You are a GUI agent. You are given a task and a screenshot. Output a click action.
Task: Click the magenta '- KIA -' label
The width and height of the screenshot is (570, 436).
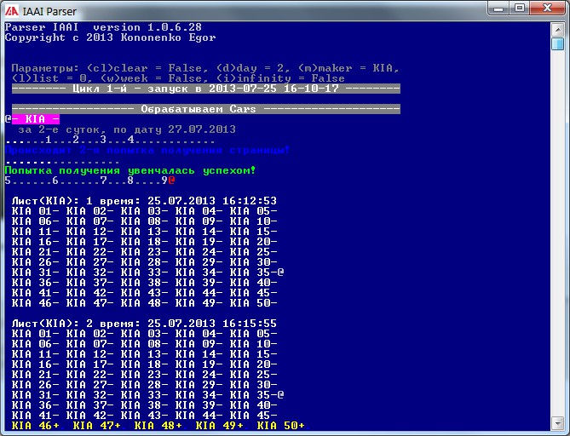(36, 119)
